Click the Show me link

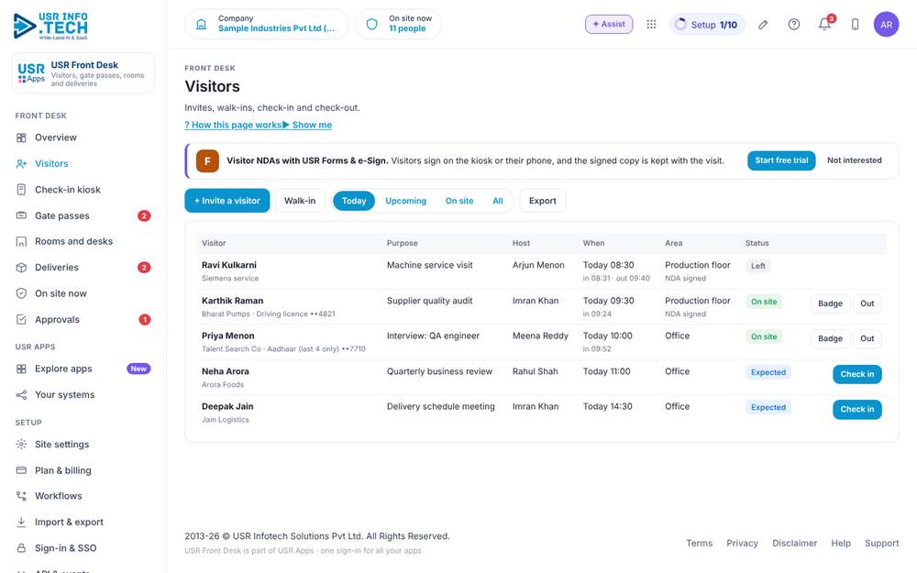pyautogui.click(x=307, y=125)
